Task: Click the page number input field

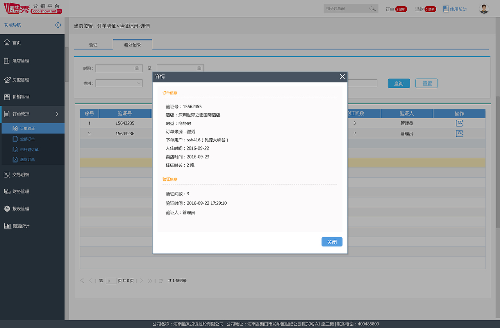Action: pyautogui.click(x=111, y=281)
